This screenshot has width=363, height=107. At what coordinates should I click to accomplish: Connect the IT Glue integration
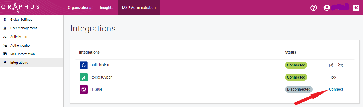click(336, 89)
